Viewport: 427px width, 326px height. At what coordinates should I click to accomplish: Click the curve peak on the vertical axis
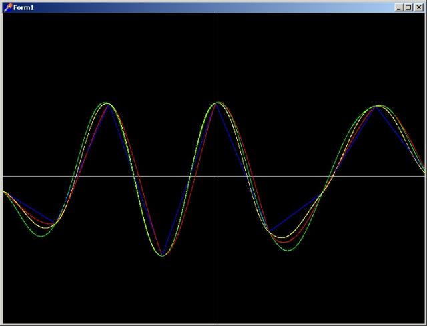[216, 103]
